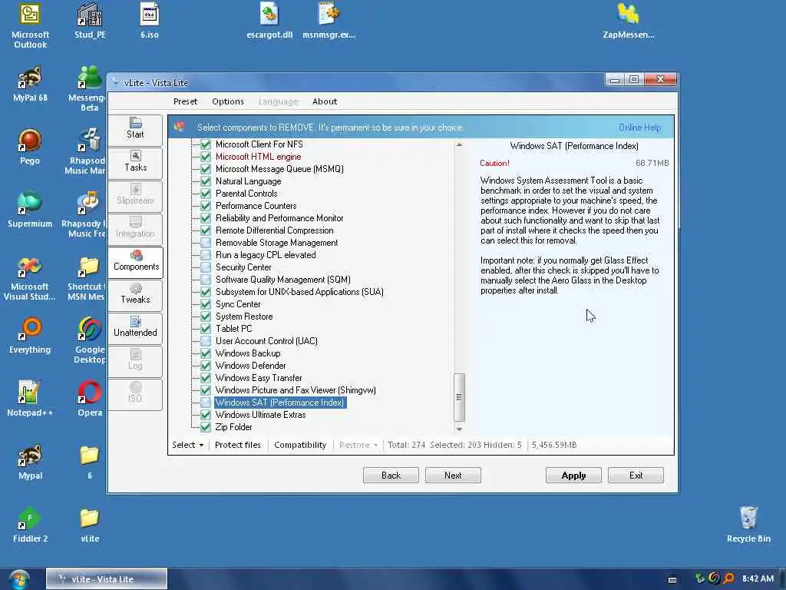Check Windows SAT (Performance Index) box
The height and width of the screenshot is (590, 786).
point(206,403)
